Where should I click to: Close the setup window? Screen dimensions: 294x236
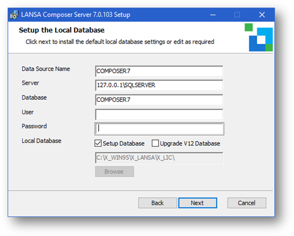point(262,15)
